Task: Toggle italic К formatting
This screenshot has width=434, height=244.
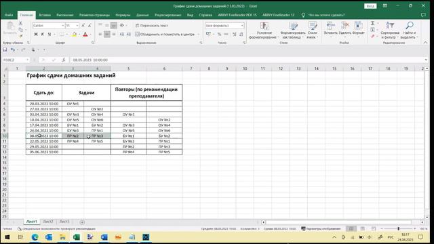Action: (42, 35)
